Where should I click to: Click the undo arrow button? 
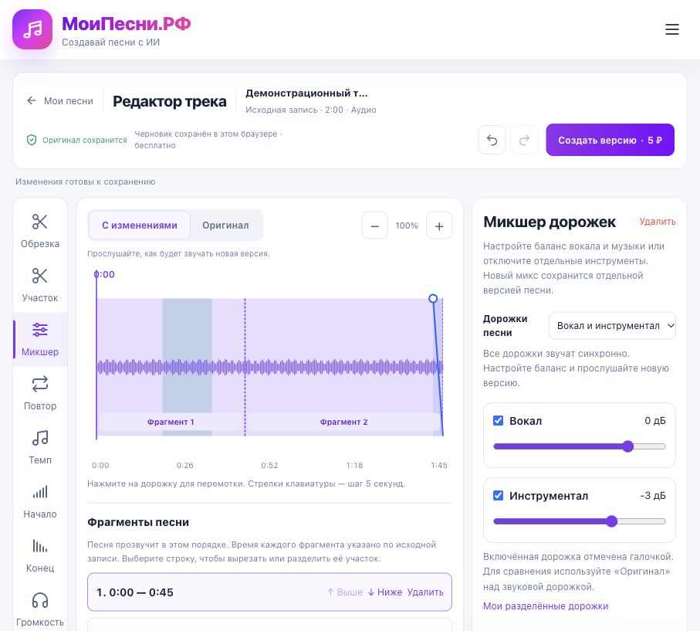click(492, 141)
